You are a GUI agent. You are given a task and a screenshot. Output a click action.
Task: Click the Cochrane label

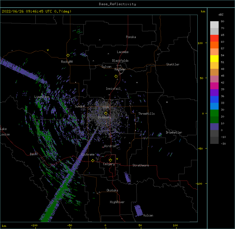[88, 154]
